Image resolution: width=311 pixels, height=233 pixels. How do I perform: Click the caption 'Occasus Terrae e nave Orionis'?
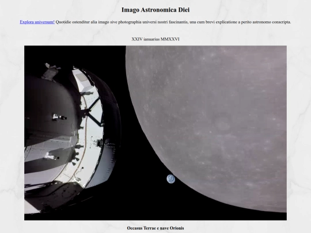click(x=155, y=228)
